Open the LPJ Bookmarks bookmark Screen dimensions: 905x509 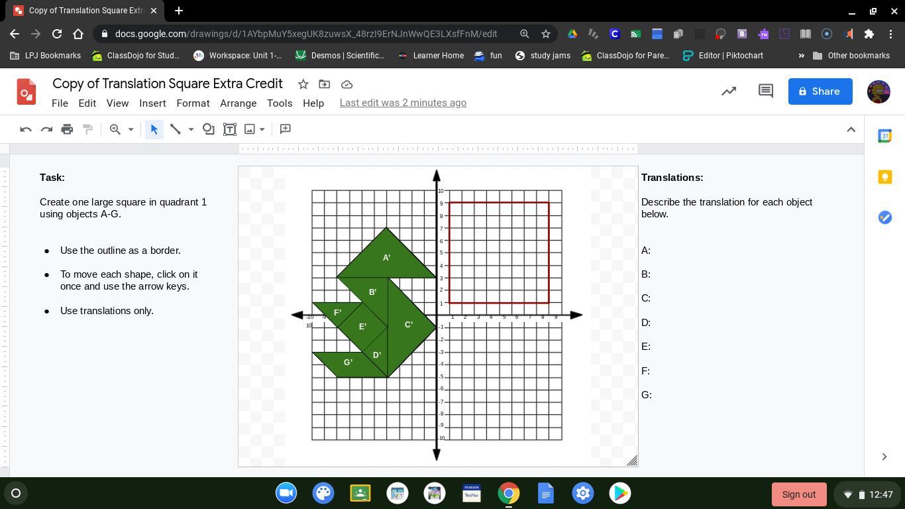point(45,56)
